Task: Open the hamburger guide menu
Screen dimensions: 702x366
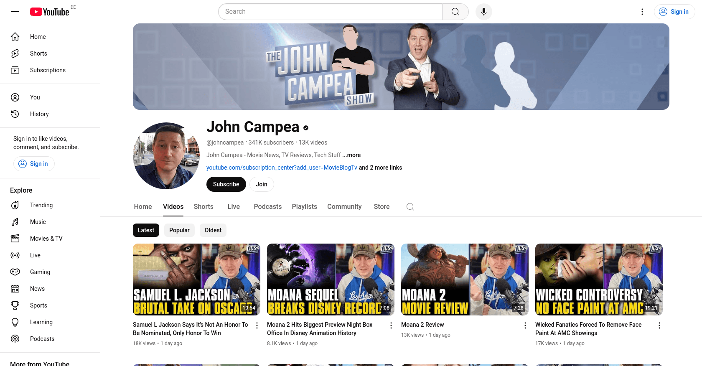Action: [x=15, y=12]
